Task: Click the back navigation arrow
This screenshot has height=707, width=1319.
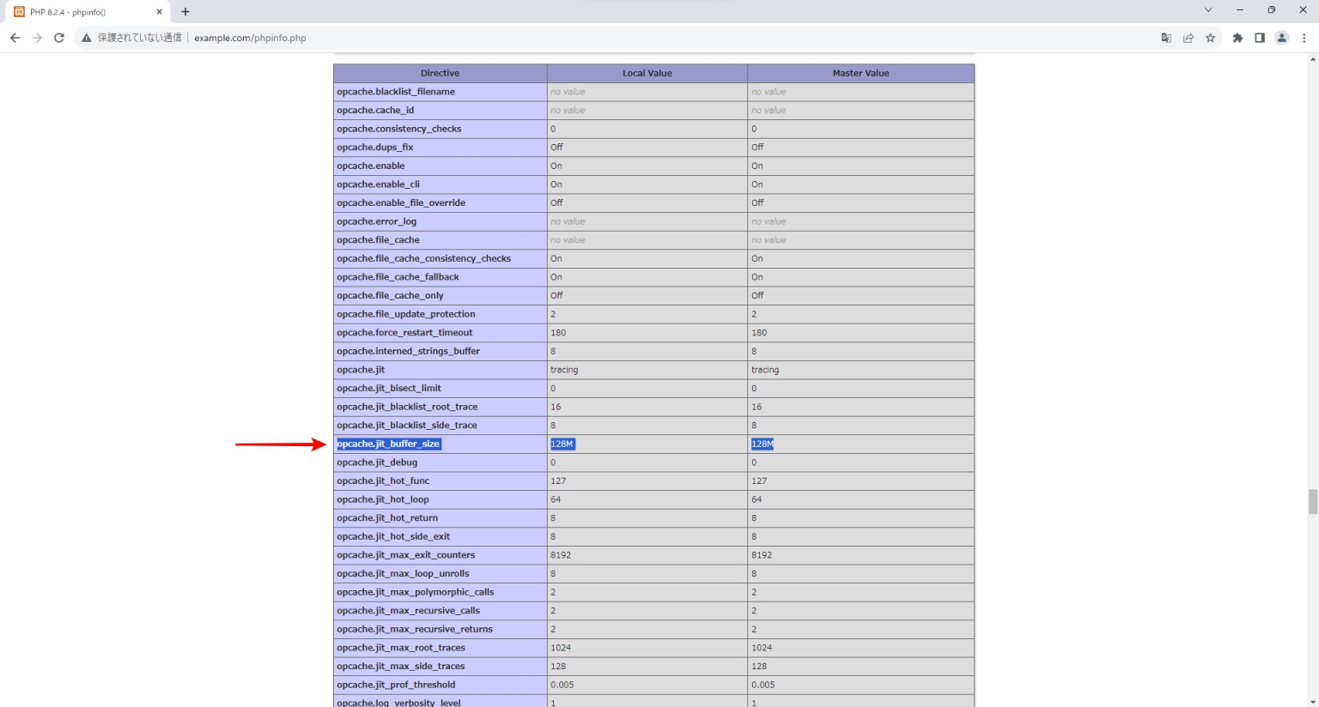Action: pyautogui.click(x=14, y=38)
